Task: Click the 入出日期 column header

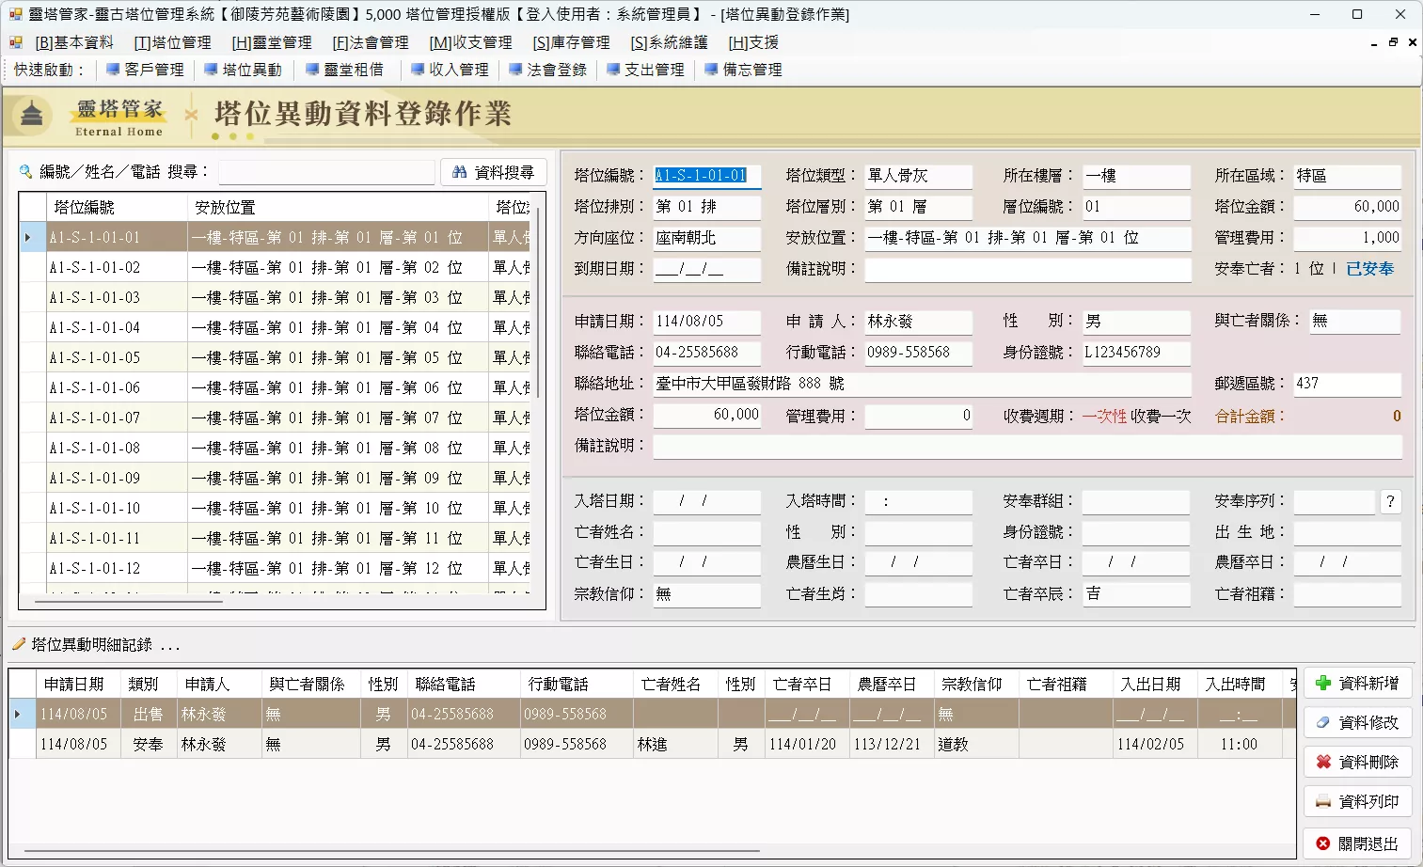Action: click(1155, 684)
